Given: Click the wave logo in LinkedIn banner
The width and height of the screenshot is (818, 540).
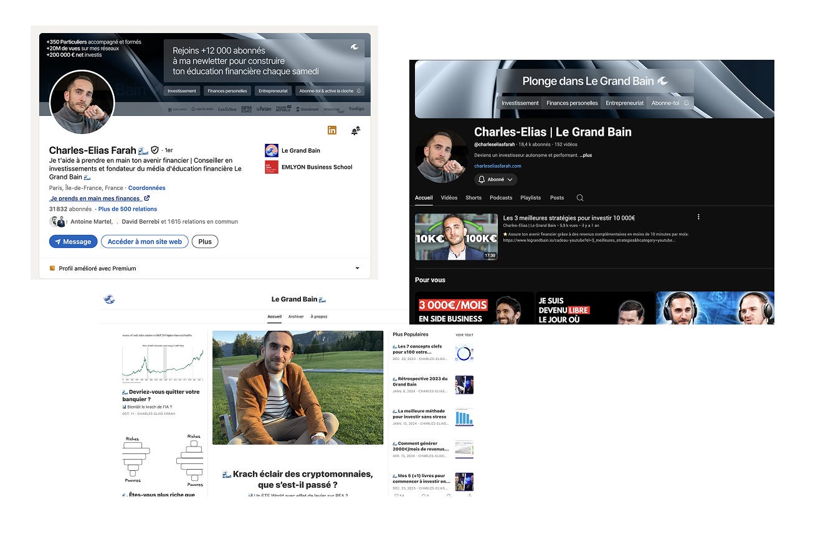Looking at the screenshot, I should click(354, 47).
